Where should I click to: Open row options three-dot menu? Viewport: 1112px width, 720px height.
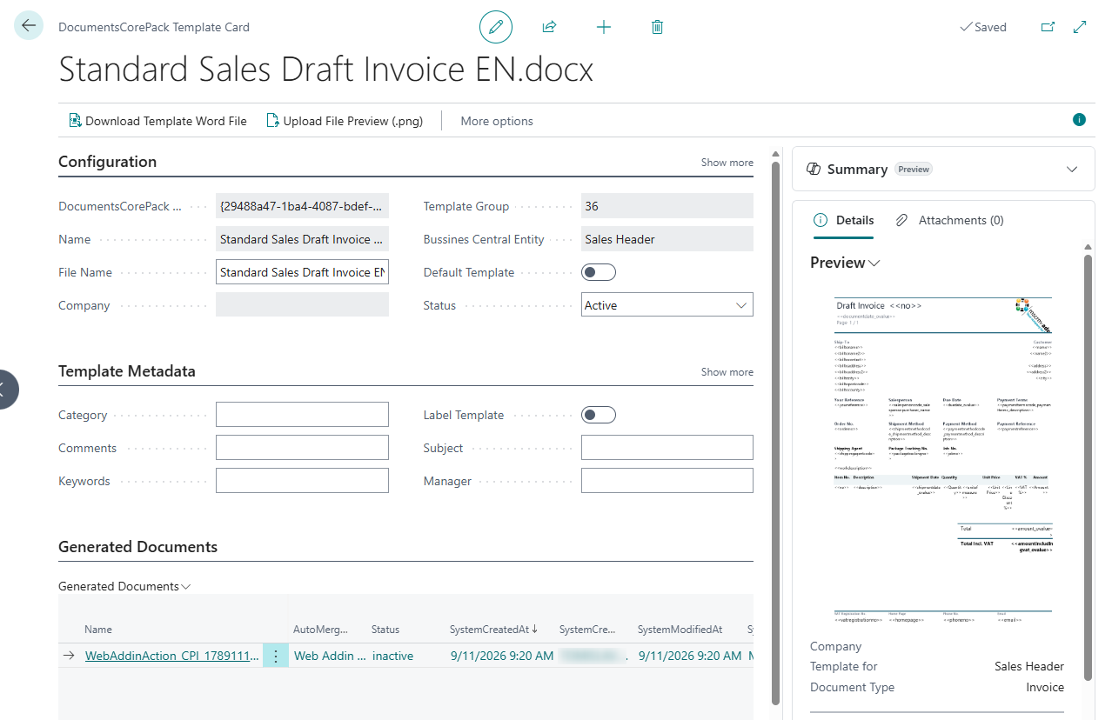click(276, 657)
